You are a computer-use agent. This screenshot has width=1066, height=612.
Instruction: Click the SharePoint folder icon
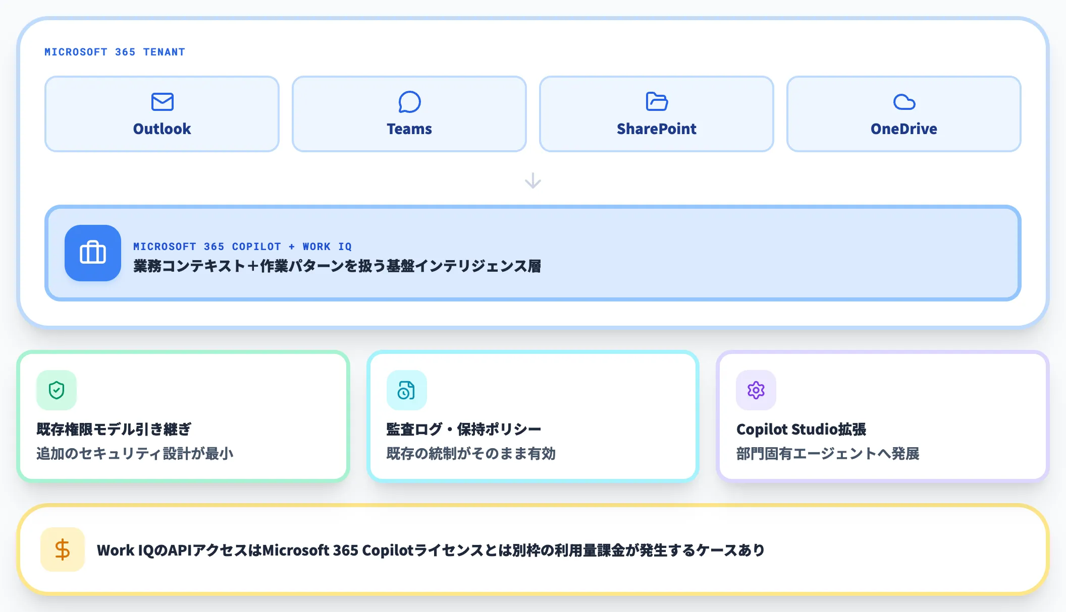coord(657,101)
